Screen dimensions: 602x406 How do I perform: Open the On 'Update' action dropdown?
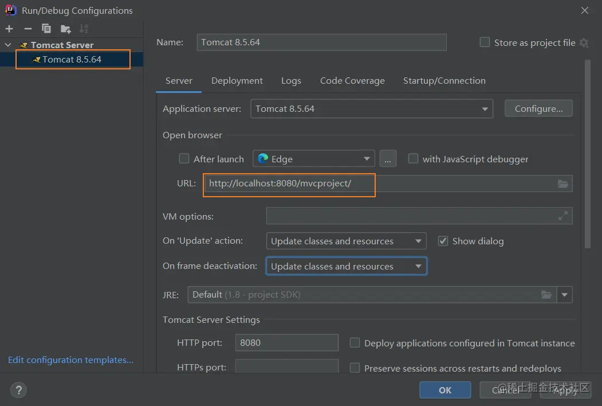[x=347, y=241]
